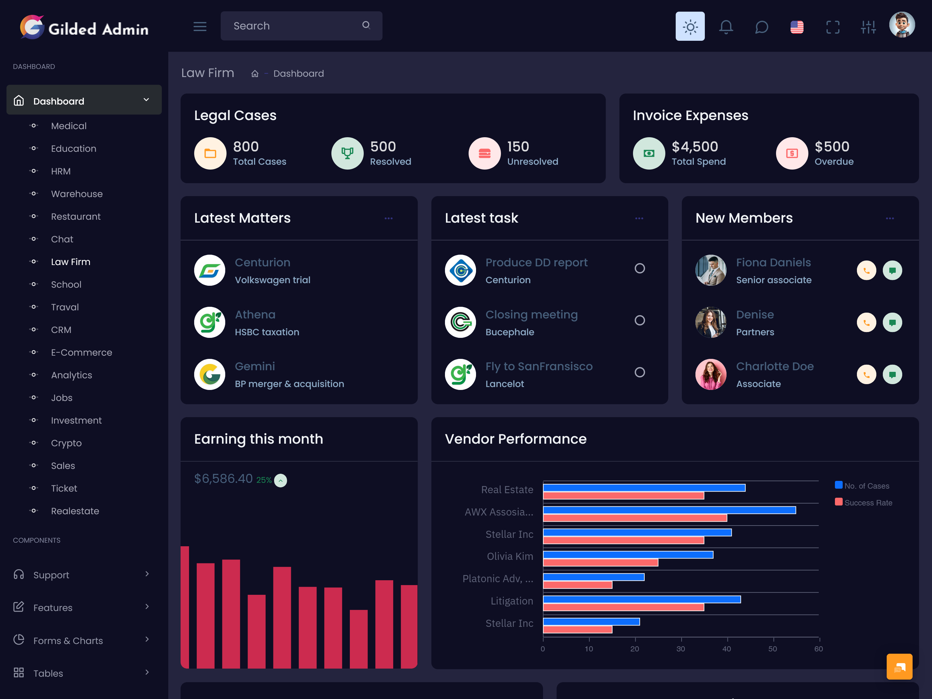932x699 pixels.
Task: Mark Fly to SanFransisco task complete
Action: 639,372
